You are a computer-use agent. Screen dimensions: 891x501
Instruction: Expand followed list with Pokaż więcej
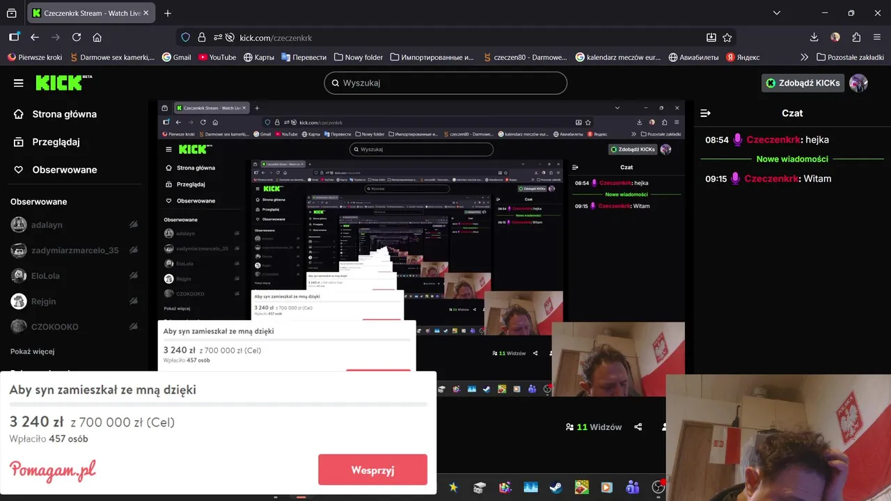pyautogui.click(x=32, y=351)
